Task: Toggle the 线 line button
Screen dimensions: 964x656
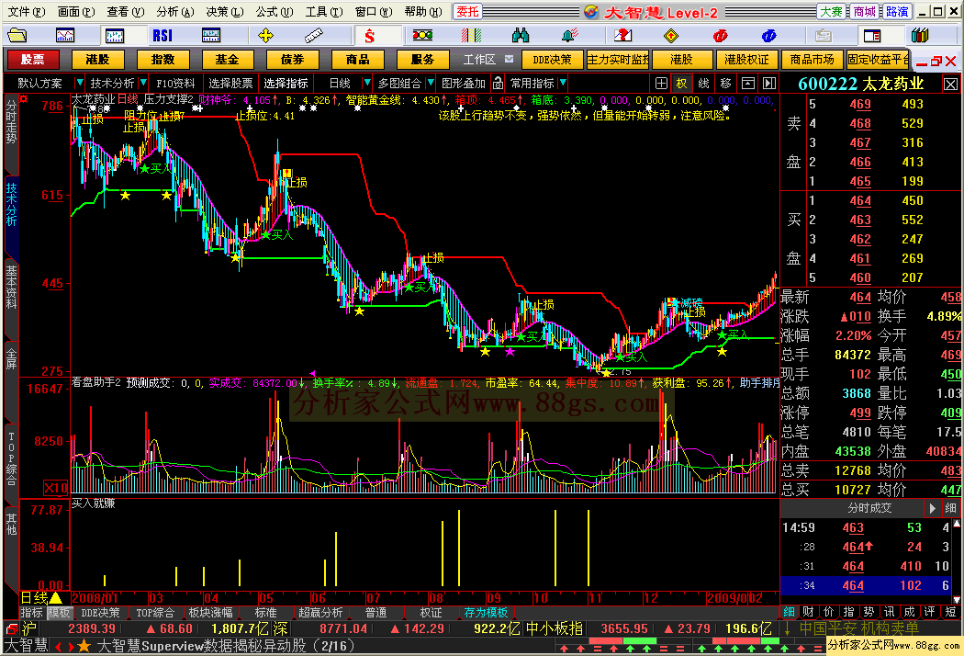Action: tap(704, 83)
